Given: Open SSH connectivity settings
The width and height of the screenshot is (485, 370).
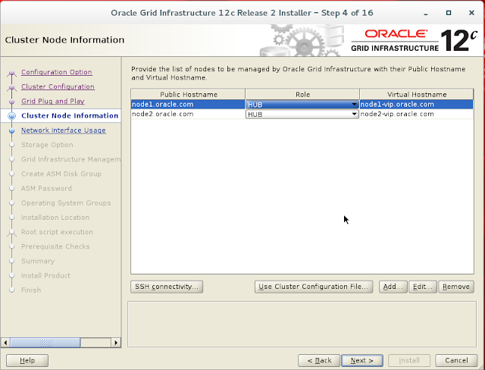Looking at the screenshot, I should tap(167, 287).
